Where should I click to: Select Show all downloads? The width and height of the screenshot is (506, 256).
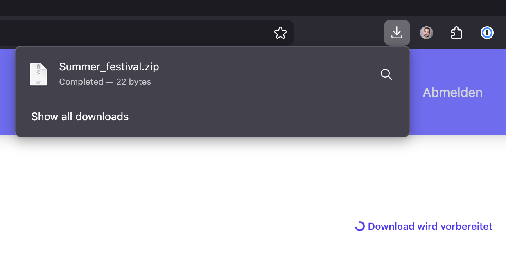coord(80,117)
